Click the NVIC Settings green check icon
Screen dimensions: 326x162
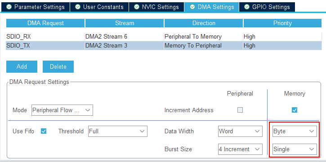click(x=137, y=7)
